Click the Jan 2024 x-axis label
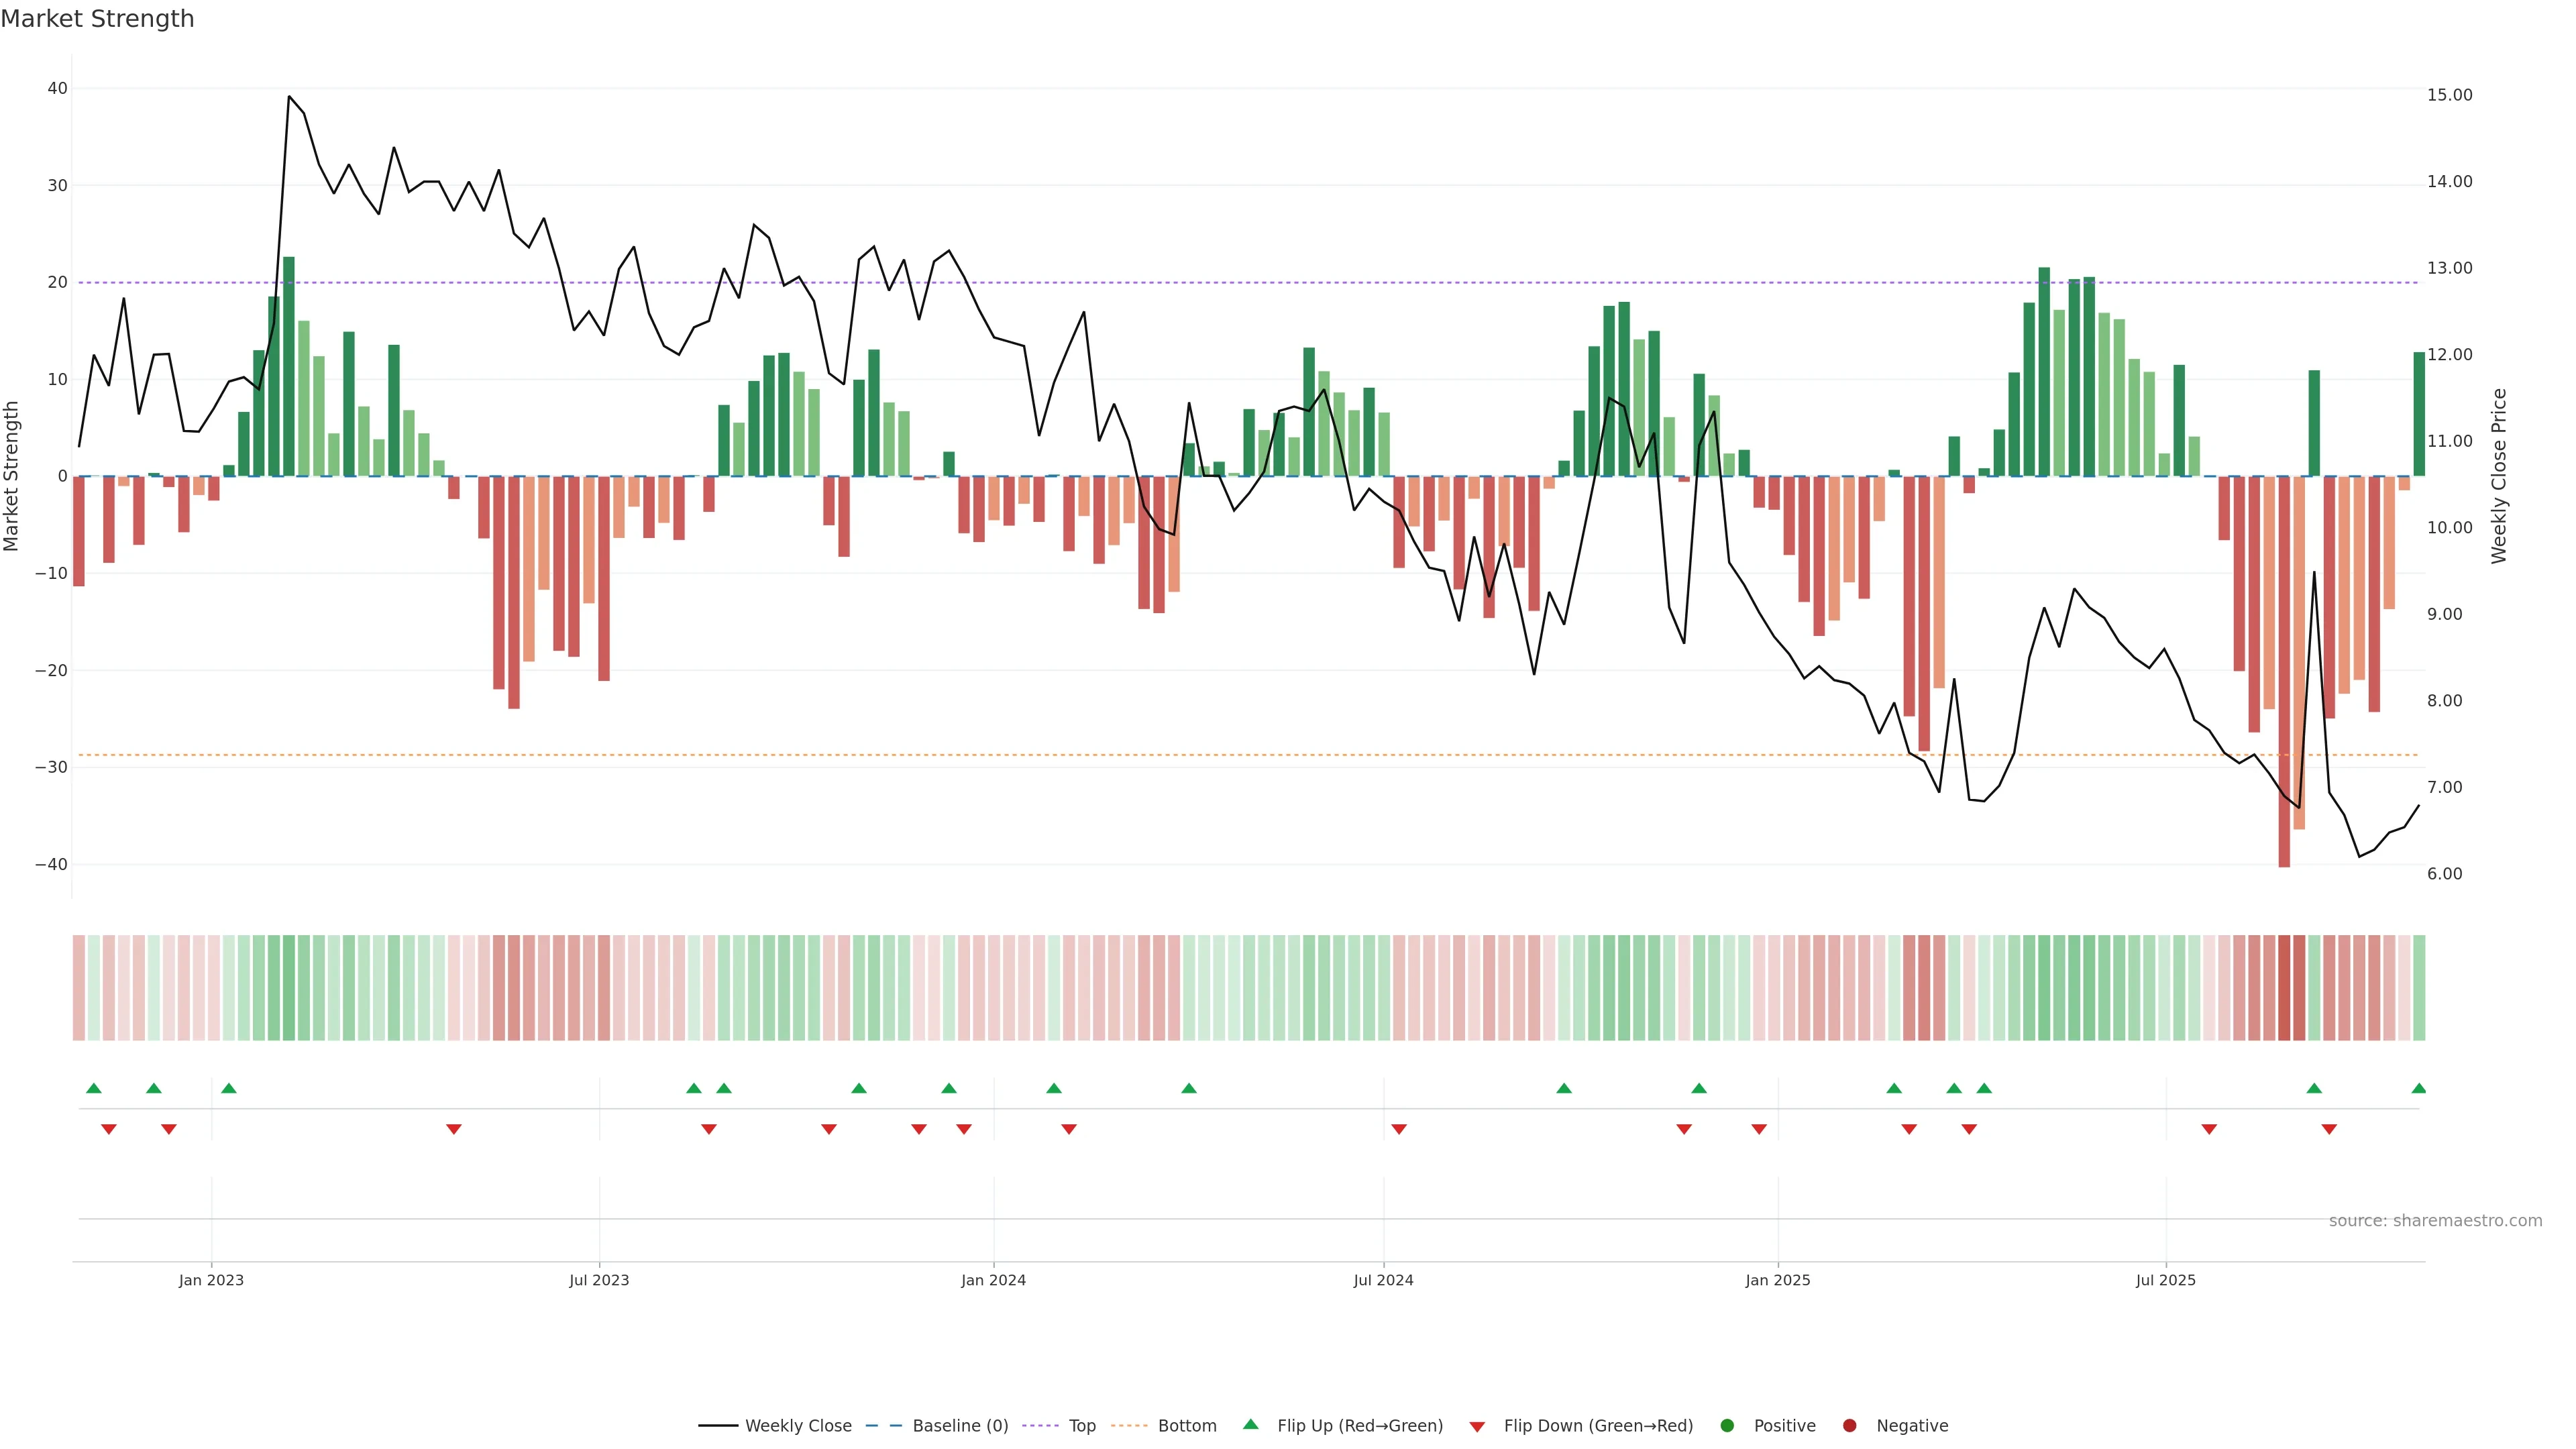2576x1449 pixels. tap(993, 1280)
